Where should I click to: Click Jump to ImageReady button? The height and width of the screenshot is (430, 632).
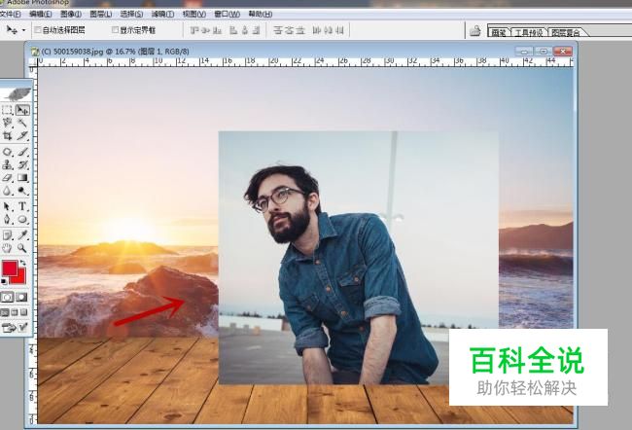[15, 328]
